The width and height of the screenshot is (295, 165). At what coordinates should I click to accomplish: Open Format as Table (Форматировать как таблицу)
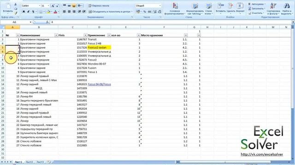195,8
